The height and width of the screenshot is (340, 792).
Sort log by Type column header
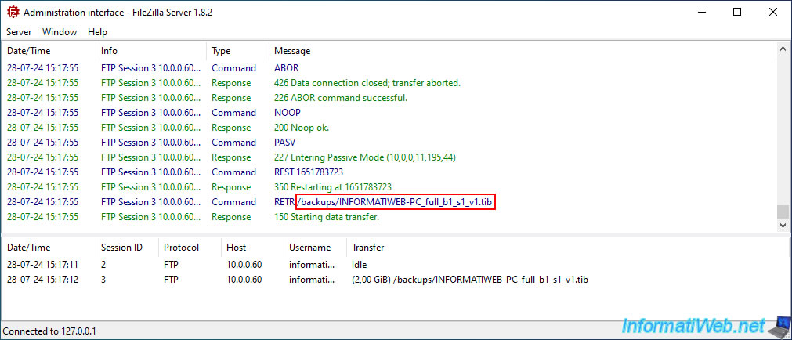tap(238, 51)
